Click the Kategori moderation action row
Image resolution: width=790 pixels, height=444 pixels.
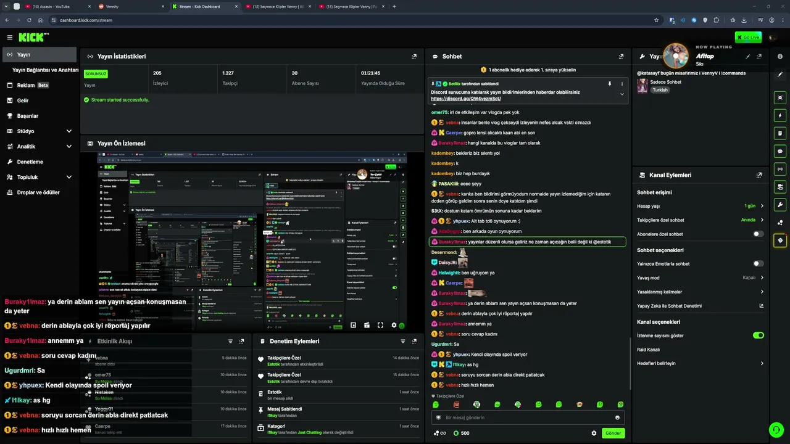pyautogui.click(x=338, y=429)
